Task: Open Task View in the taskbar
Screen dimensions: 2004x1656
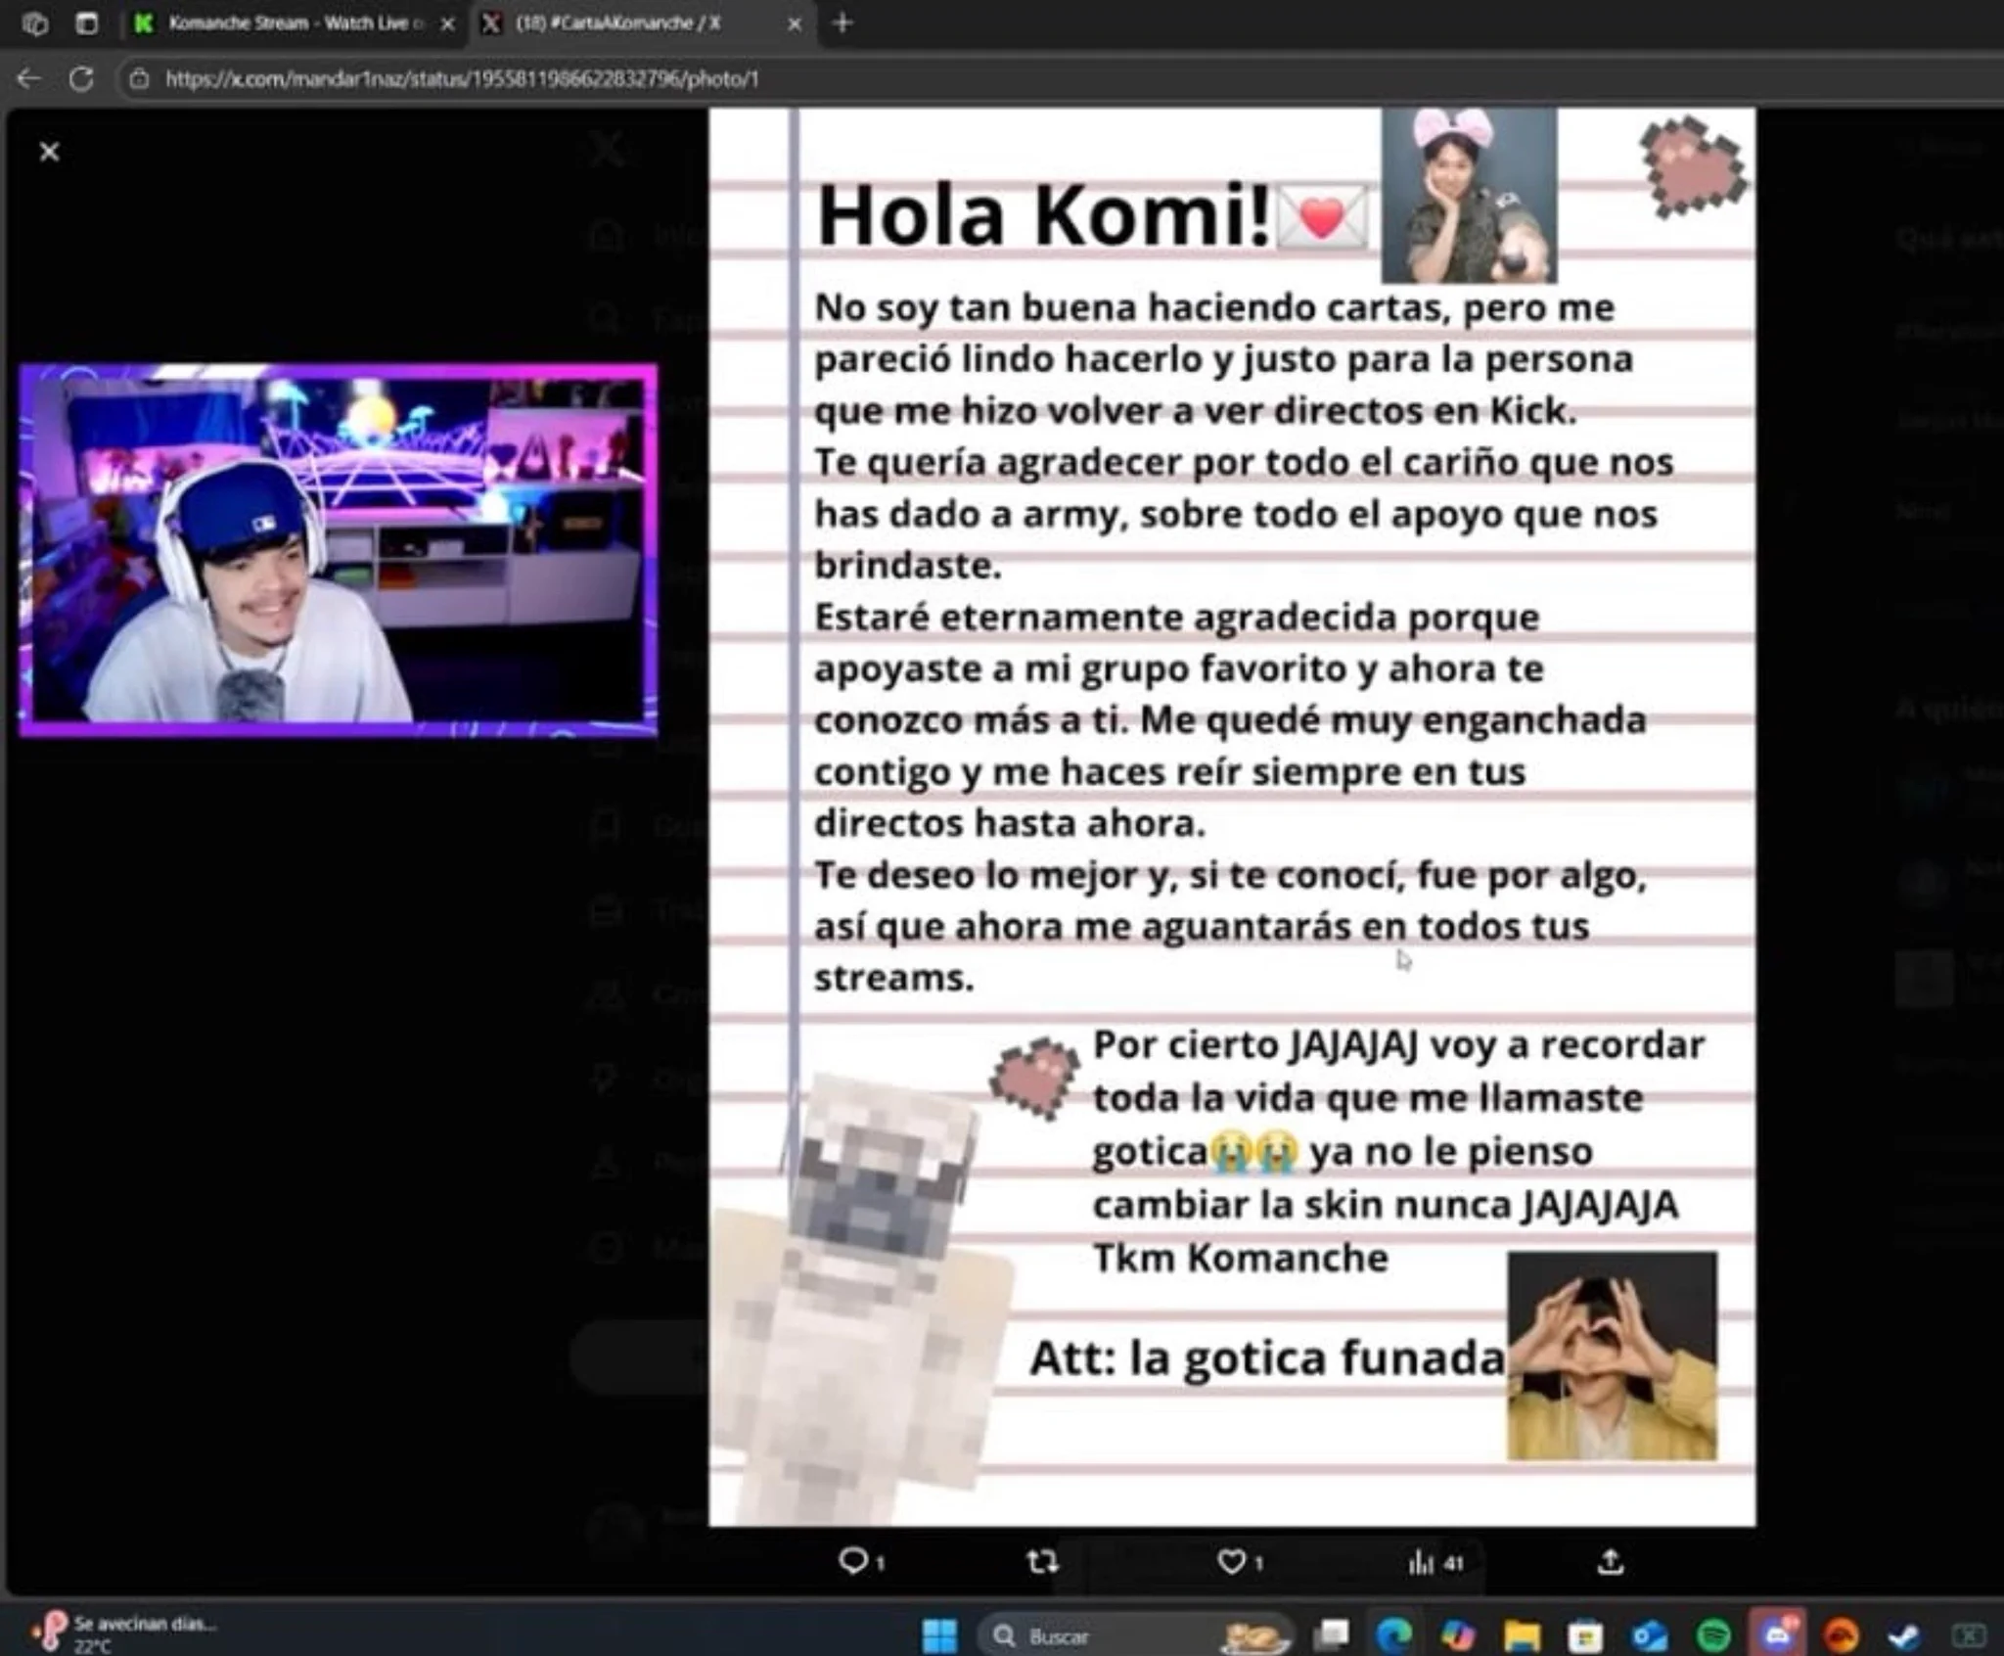Action: coord(1332,1634)
